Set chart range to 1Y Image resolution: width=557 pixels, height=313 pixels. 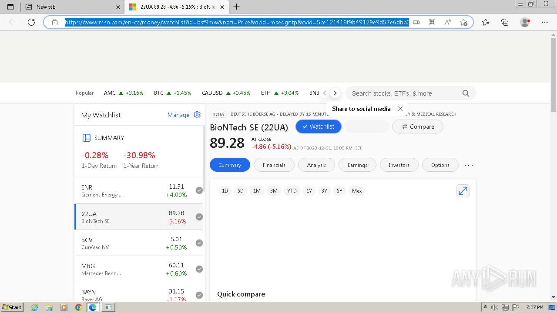pos(309,191)
